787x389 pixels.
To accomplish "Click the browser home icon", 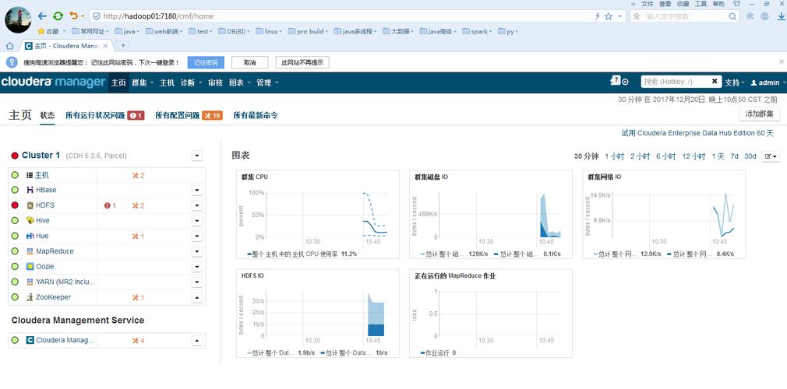I will point(9,46).
